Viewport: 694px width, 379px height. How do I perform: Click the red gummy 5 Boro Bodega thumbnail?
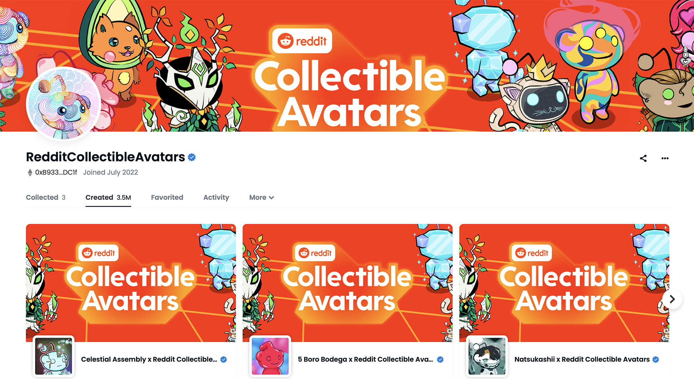[x=270, y=356]
